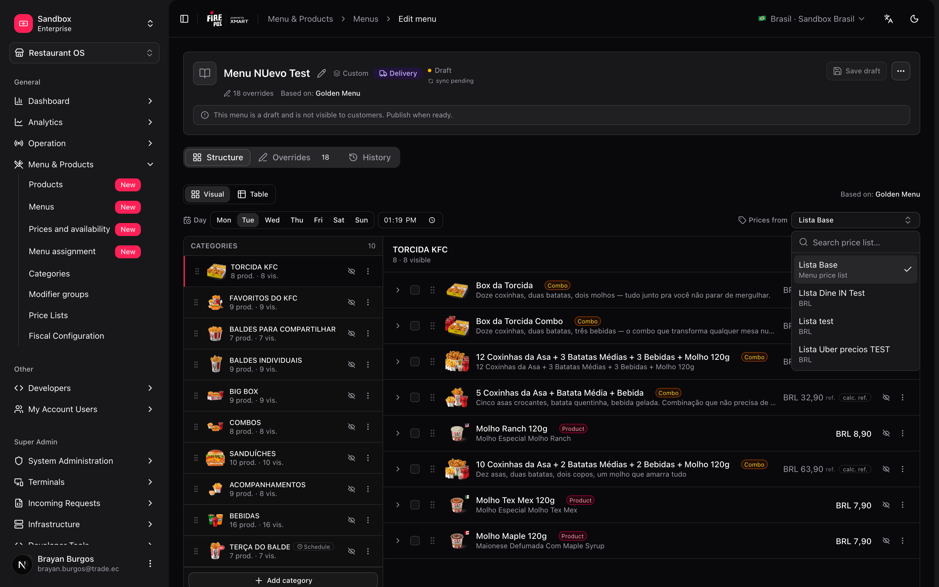Open the Lista Base price list dropdown
939x587 pixels.
[855, 220]
